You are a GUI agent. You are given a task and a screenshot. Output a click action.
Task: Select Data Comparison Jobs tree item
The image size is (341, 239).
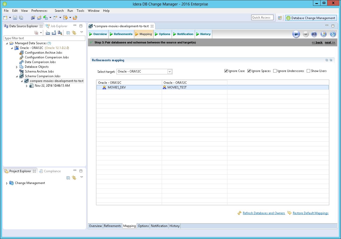pos(40,62)
